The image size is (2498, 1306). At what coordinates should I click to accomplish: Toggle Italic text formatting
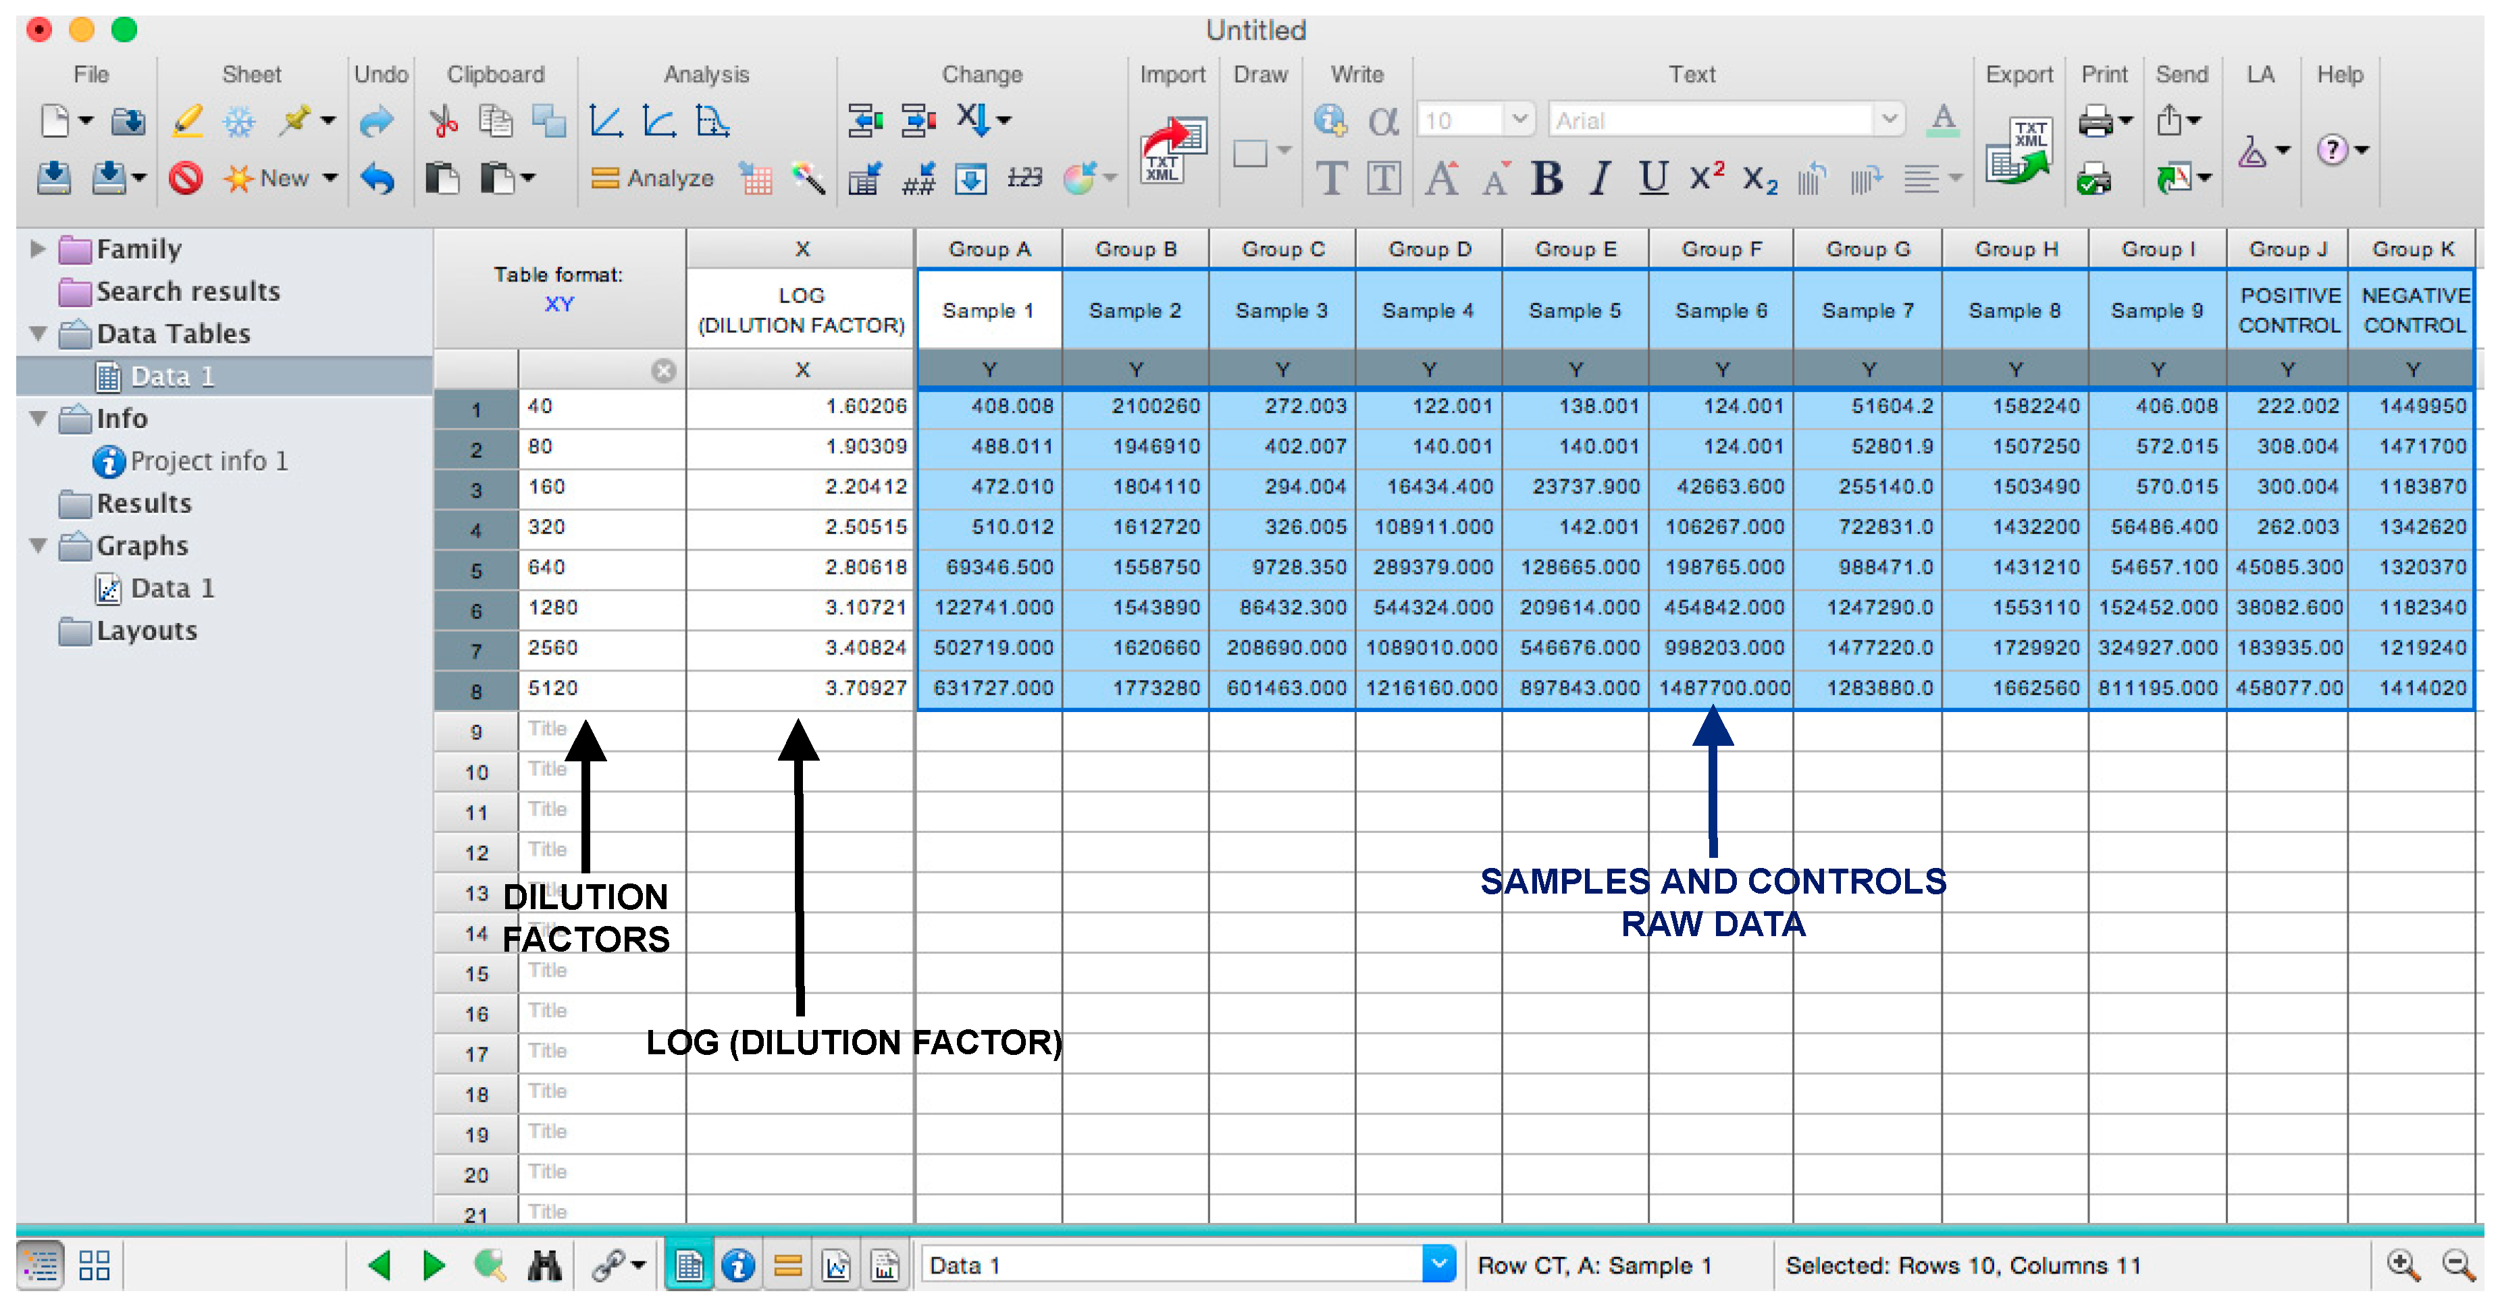(x=1600, y=178)
